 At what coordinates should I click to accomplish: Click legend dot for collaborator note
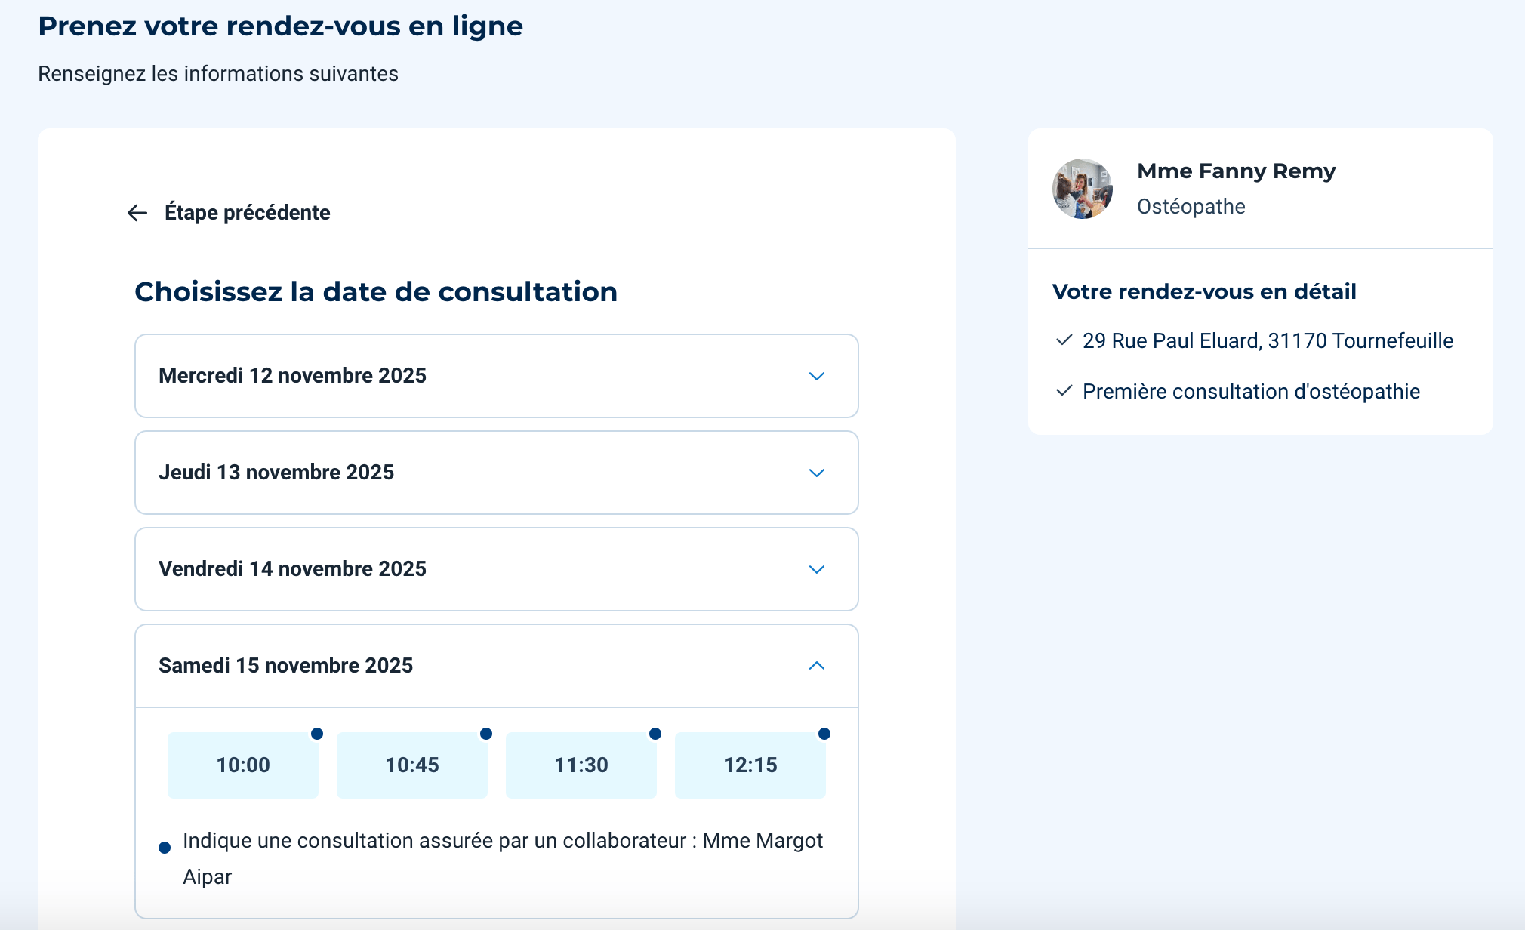pos(165,848)
